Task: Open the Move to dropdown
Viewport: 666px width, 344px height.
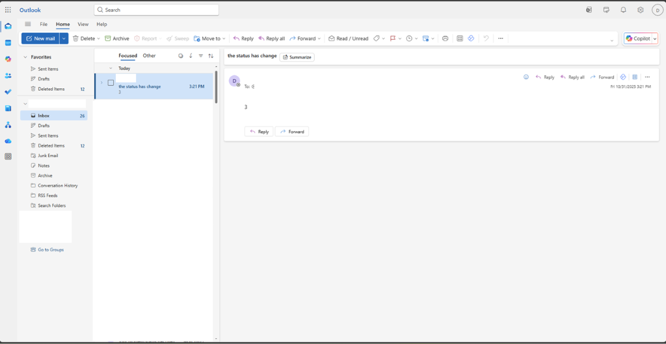Action: pos(224,38)
